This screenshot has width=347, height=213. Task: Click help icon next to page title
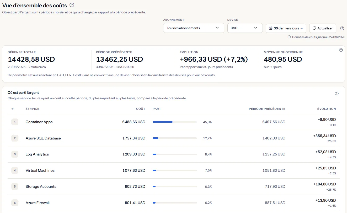pyautogui.click(x=72, y=5)
